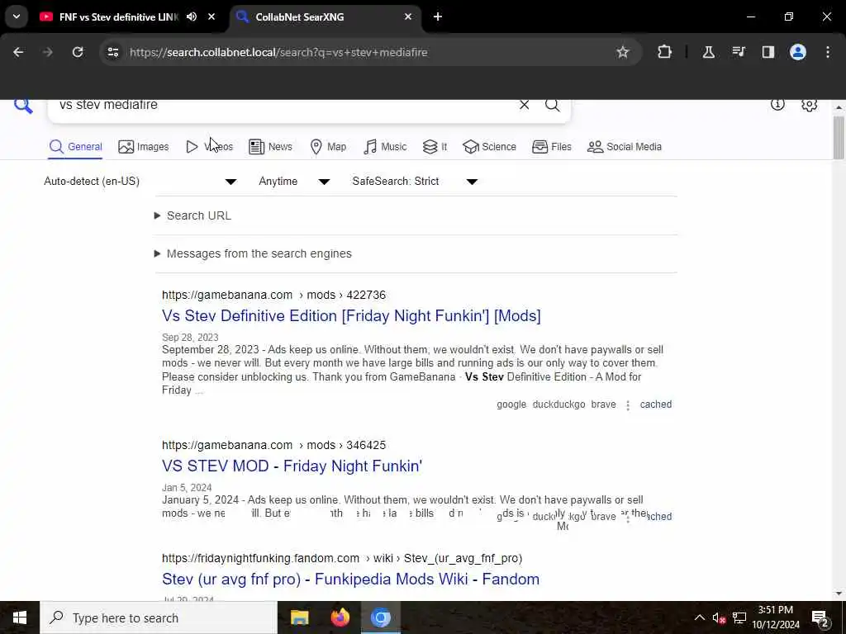Click the scrollbar down arrow
This screenshot has width=846, height=634.
pyautogui.click(x=839, y=594)
